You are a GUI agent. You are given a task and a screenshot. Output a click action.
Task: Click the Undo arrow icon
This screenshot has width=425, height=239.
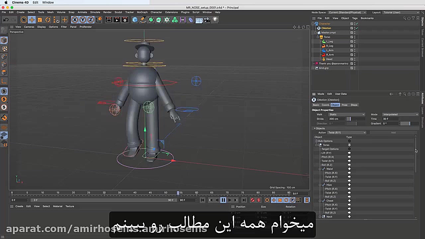(x=6, y=20)
